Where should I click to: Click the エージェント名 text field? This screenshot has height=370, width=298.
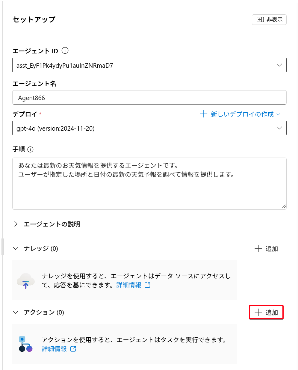click(149, 98)
